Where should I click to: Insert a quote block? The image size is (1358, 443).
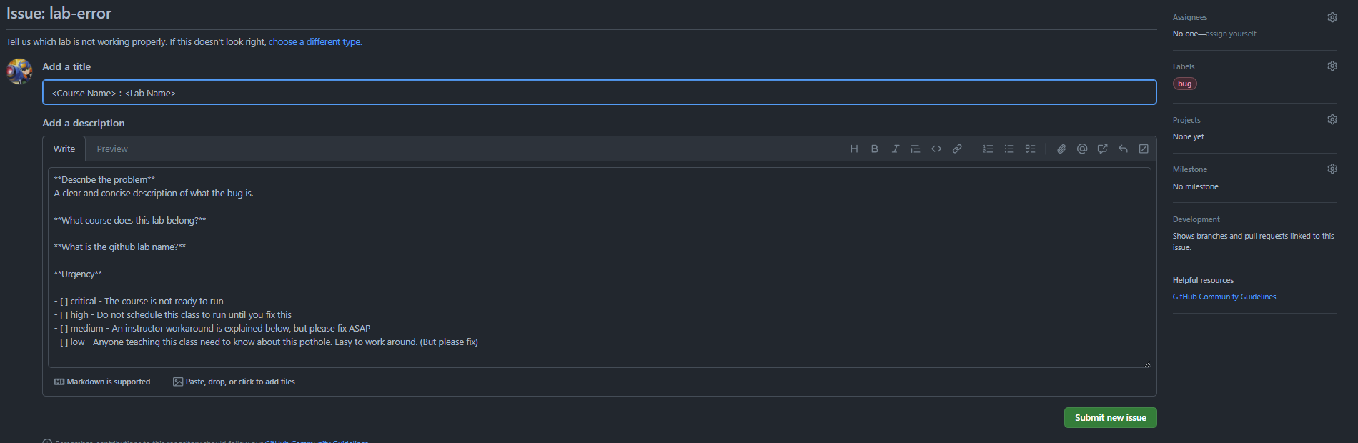[x=916, y=149]
